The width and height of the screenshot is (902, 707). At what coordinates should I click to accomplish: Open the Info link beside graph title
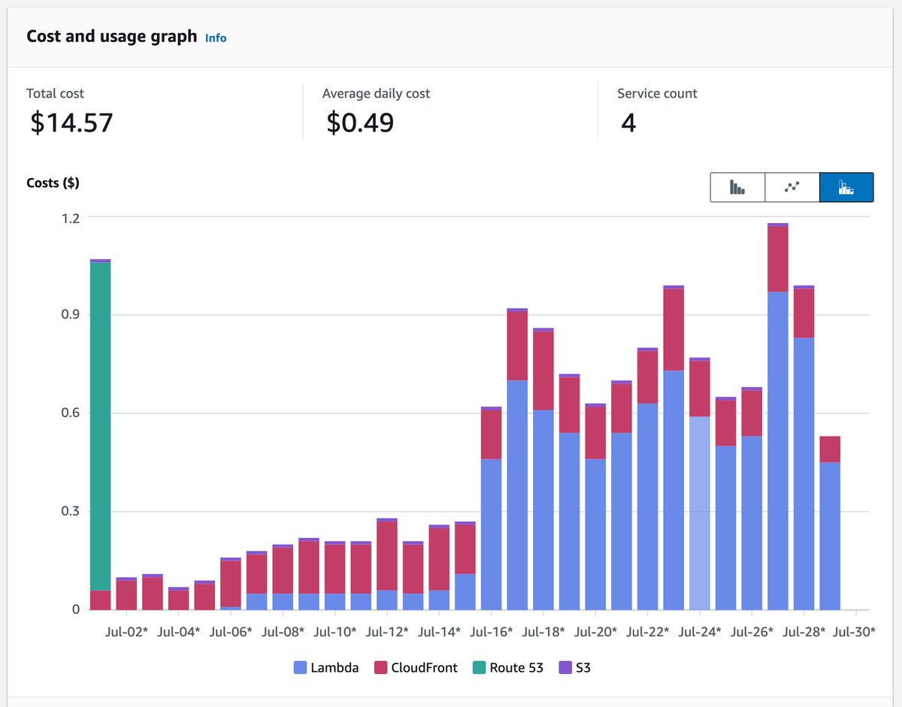[x=216, y=38]
